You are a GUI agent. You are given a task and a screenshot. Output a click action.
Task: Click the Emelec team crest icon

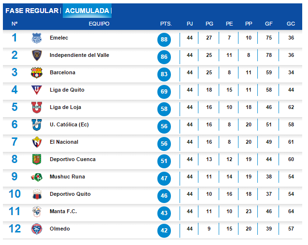coord(37,39)
